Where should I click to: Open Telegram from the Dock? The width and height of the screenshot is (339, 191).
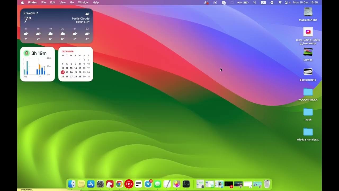click(148, 184)
